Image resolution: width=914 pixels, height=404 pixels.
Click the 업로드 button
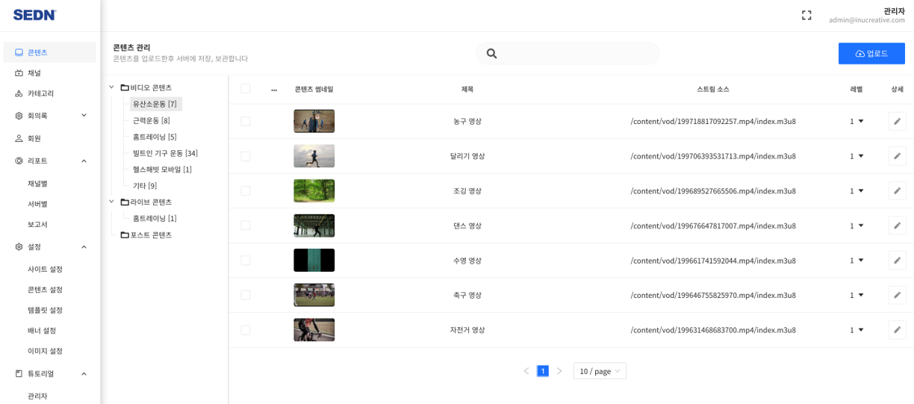871,53
